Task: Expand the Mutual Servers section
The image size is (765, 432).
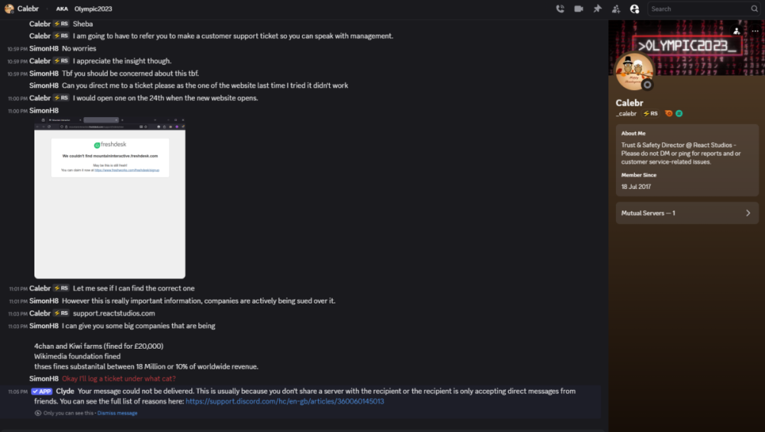Action: click(687, 213)
